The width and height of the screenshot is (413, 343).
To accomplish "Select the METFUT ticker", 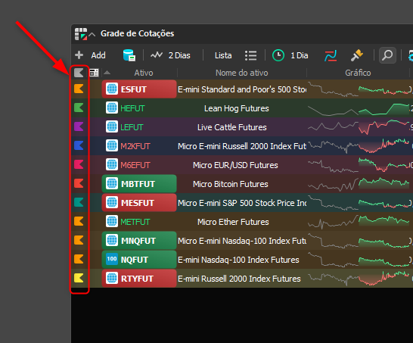I will (x=135, y=222).
